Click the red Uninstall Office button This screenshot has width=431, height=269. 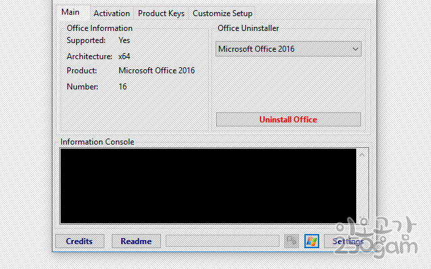pyautogui.click(x=288, y=120)
